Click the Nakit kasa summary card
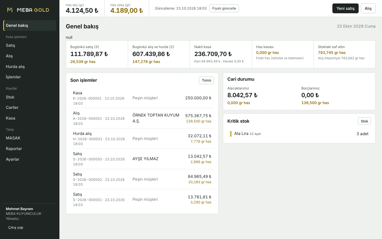382x239 pixels. (221, 54)
